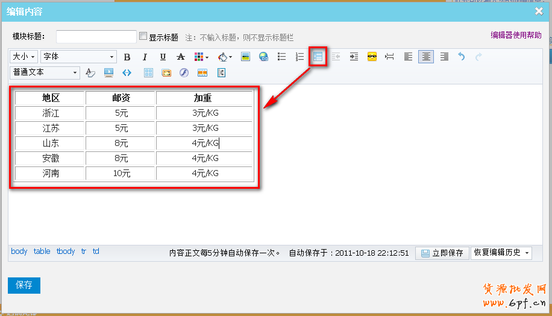Open the text color picker
This screenshot has width=552, height=316.
click(201, 57)
